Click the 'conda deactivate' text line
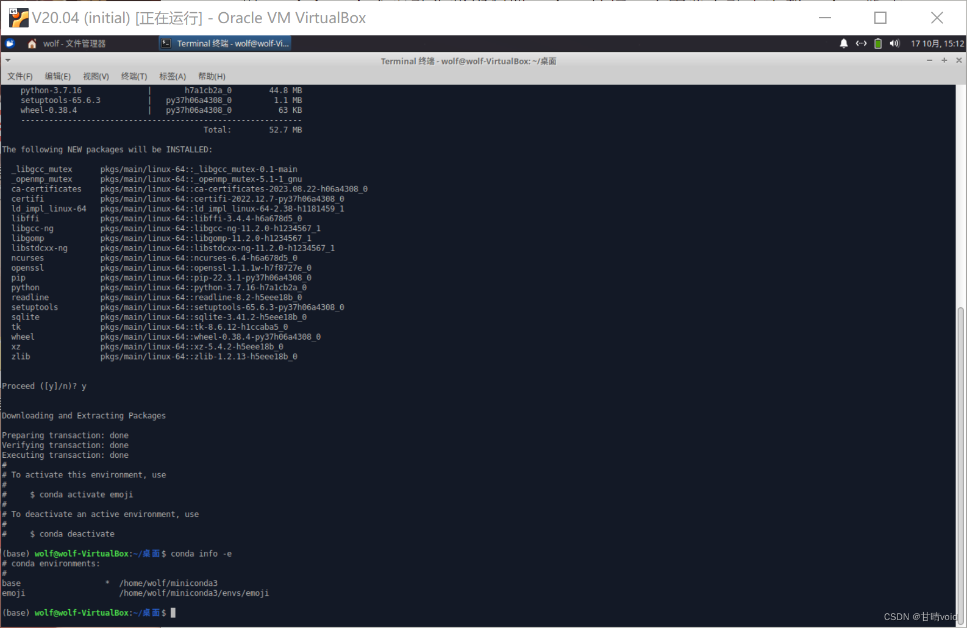Screen dimensions: 967x628 77,534
